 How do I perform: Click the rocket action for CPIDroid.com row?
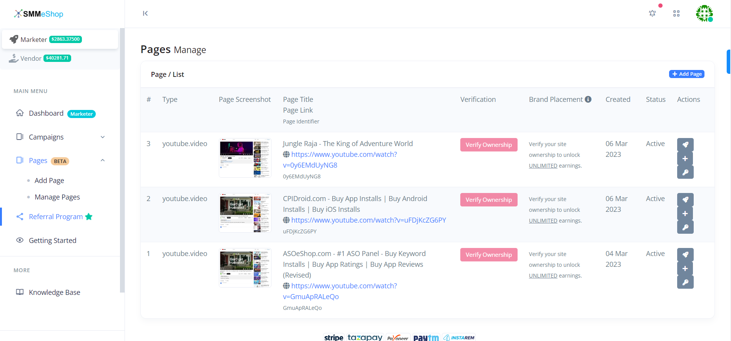coord(685,200)
